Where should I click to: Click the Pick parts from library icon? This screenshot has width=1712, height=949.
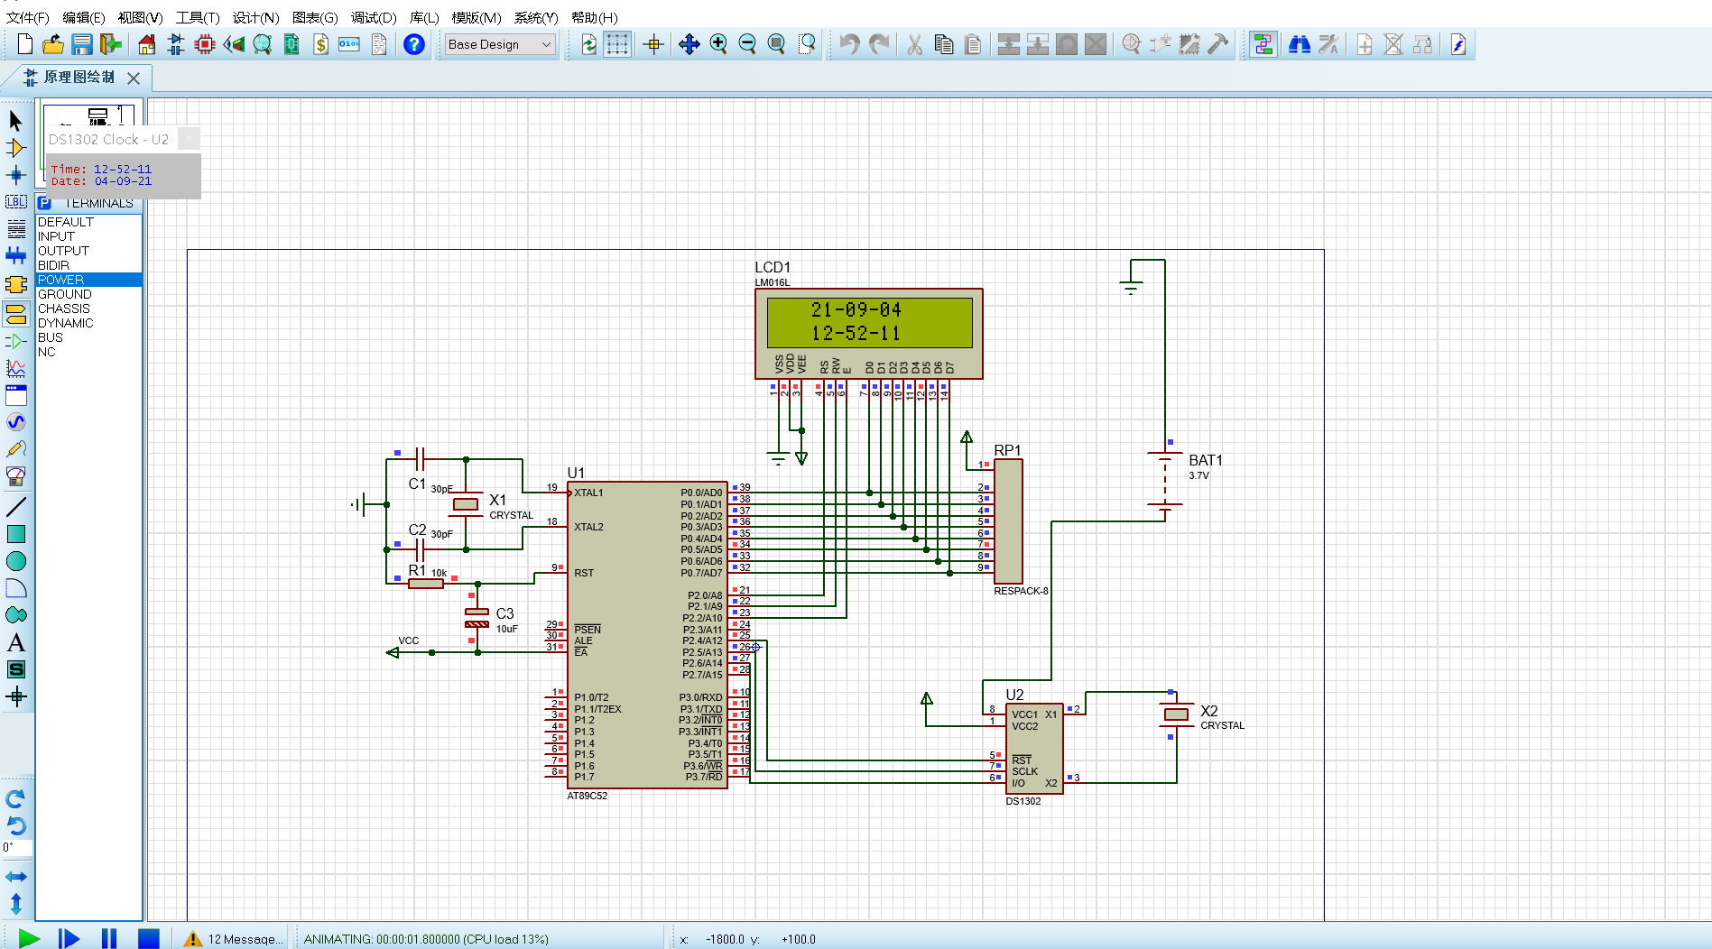click(x=1132, y=44)
